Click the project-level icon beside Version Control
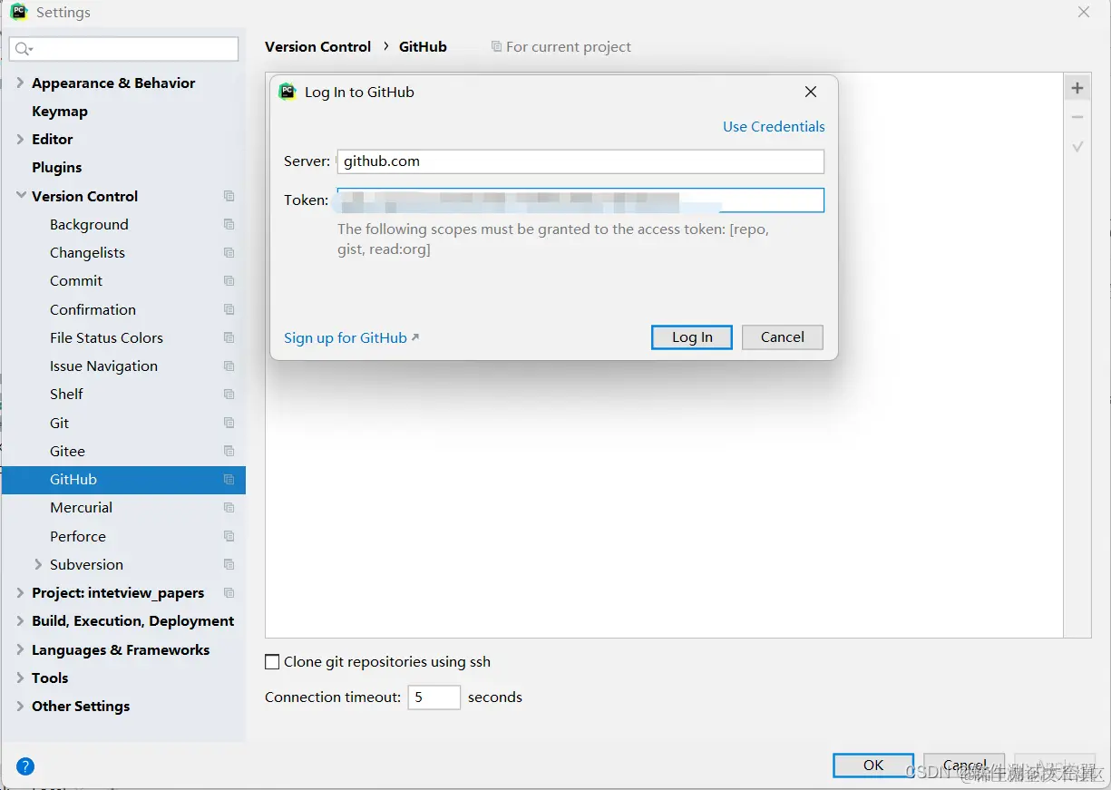The height and width of the screenshot is (790, 1111). (x=229, y=196)
